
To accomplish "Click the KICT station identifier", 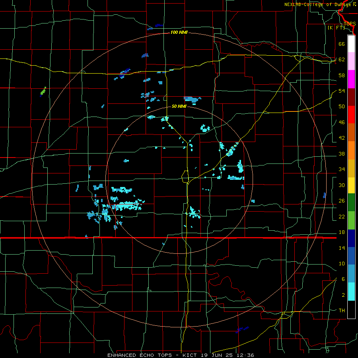I will coord(190,355).
